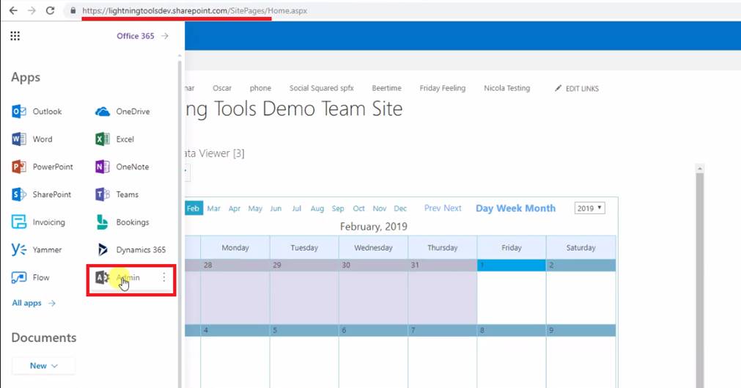The width and height of the screenshot is (741, 388).
Task: Close the app launcher waffle icon
Action: (x=15, y=36)
